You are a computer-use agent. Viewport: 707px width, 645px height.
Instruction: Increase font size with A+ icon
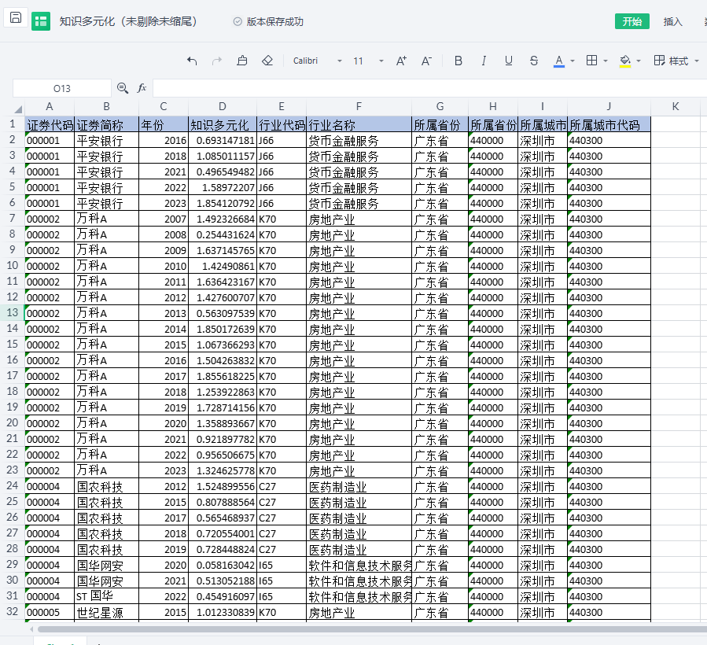[401, 61]
